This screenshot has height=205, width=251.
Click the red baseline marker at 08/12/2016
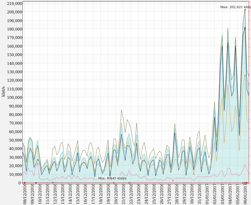pyautogui.click(x=24, y=183)
